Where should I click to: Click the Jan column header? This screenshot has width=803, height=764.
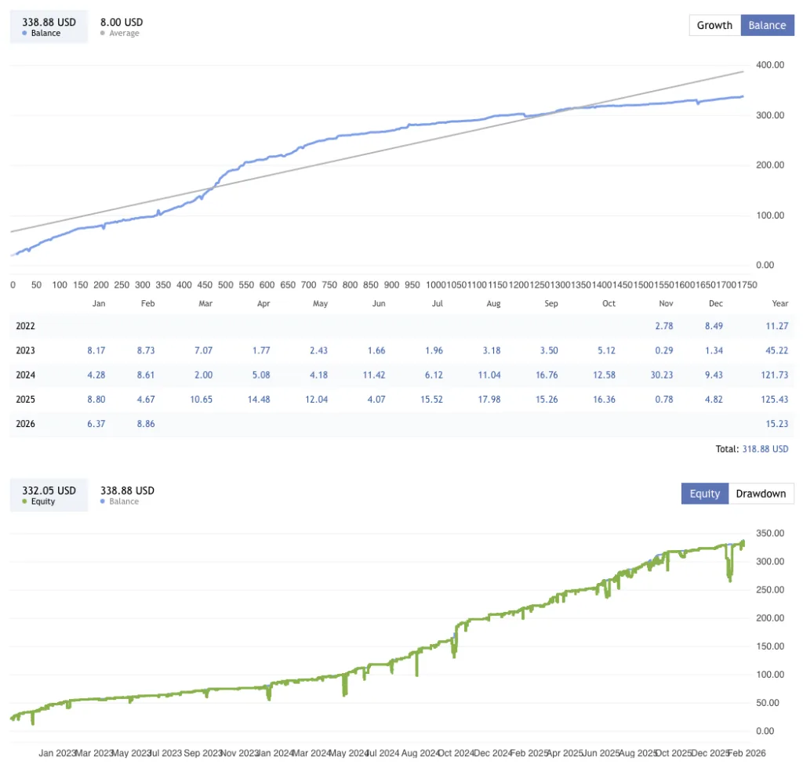coord(98,303)
